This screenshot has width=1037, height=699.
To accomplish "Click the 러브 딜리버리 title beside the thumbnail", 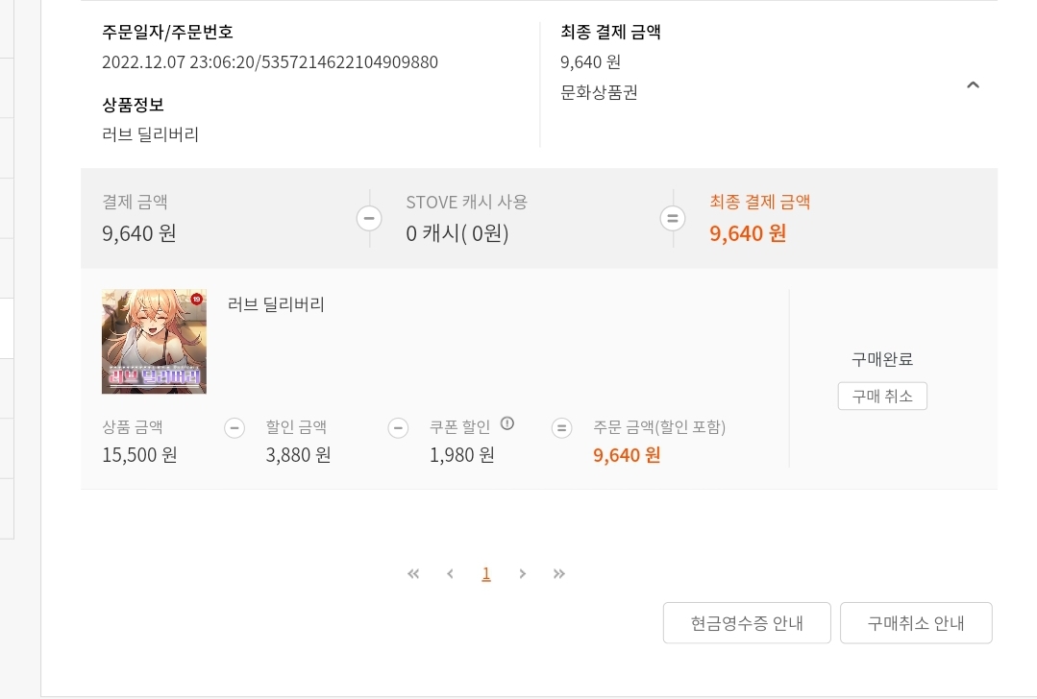I will [277, 305].
